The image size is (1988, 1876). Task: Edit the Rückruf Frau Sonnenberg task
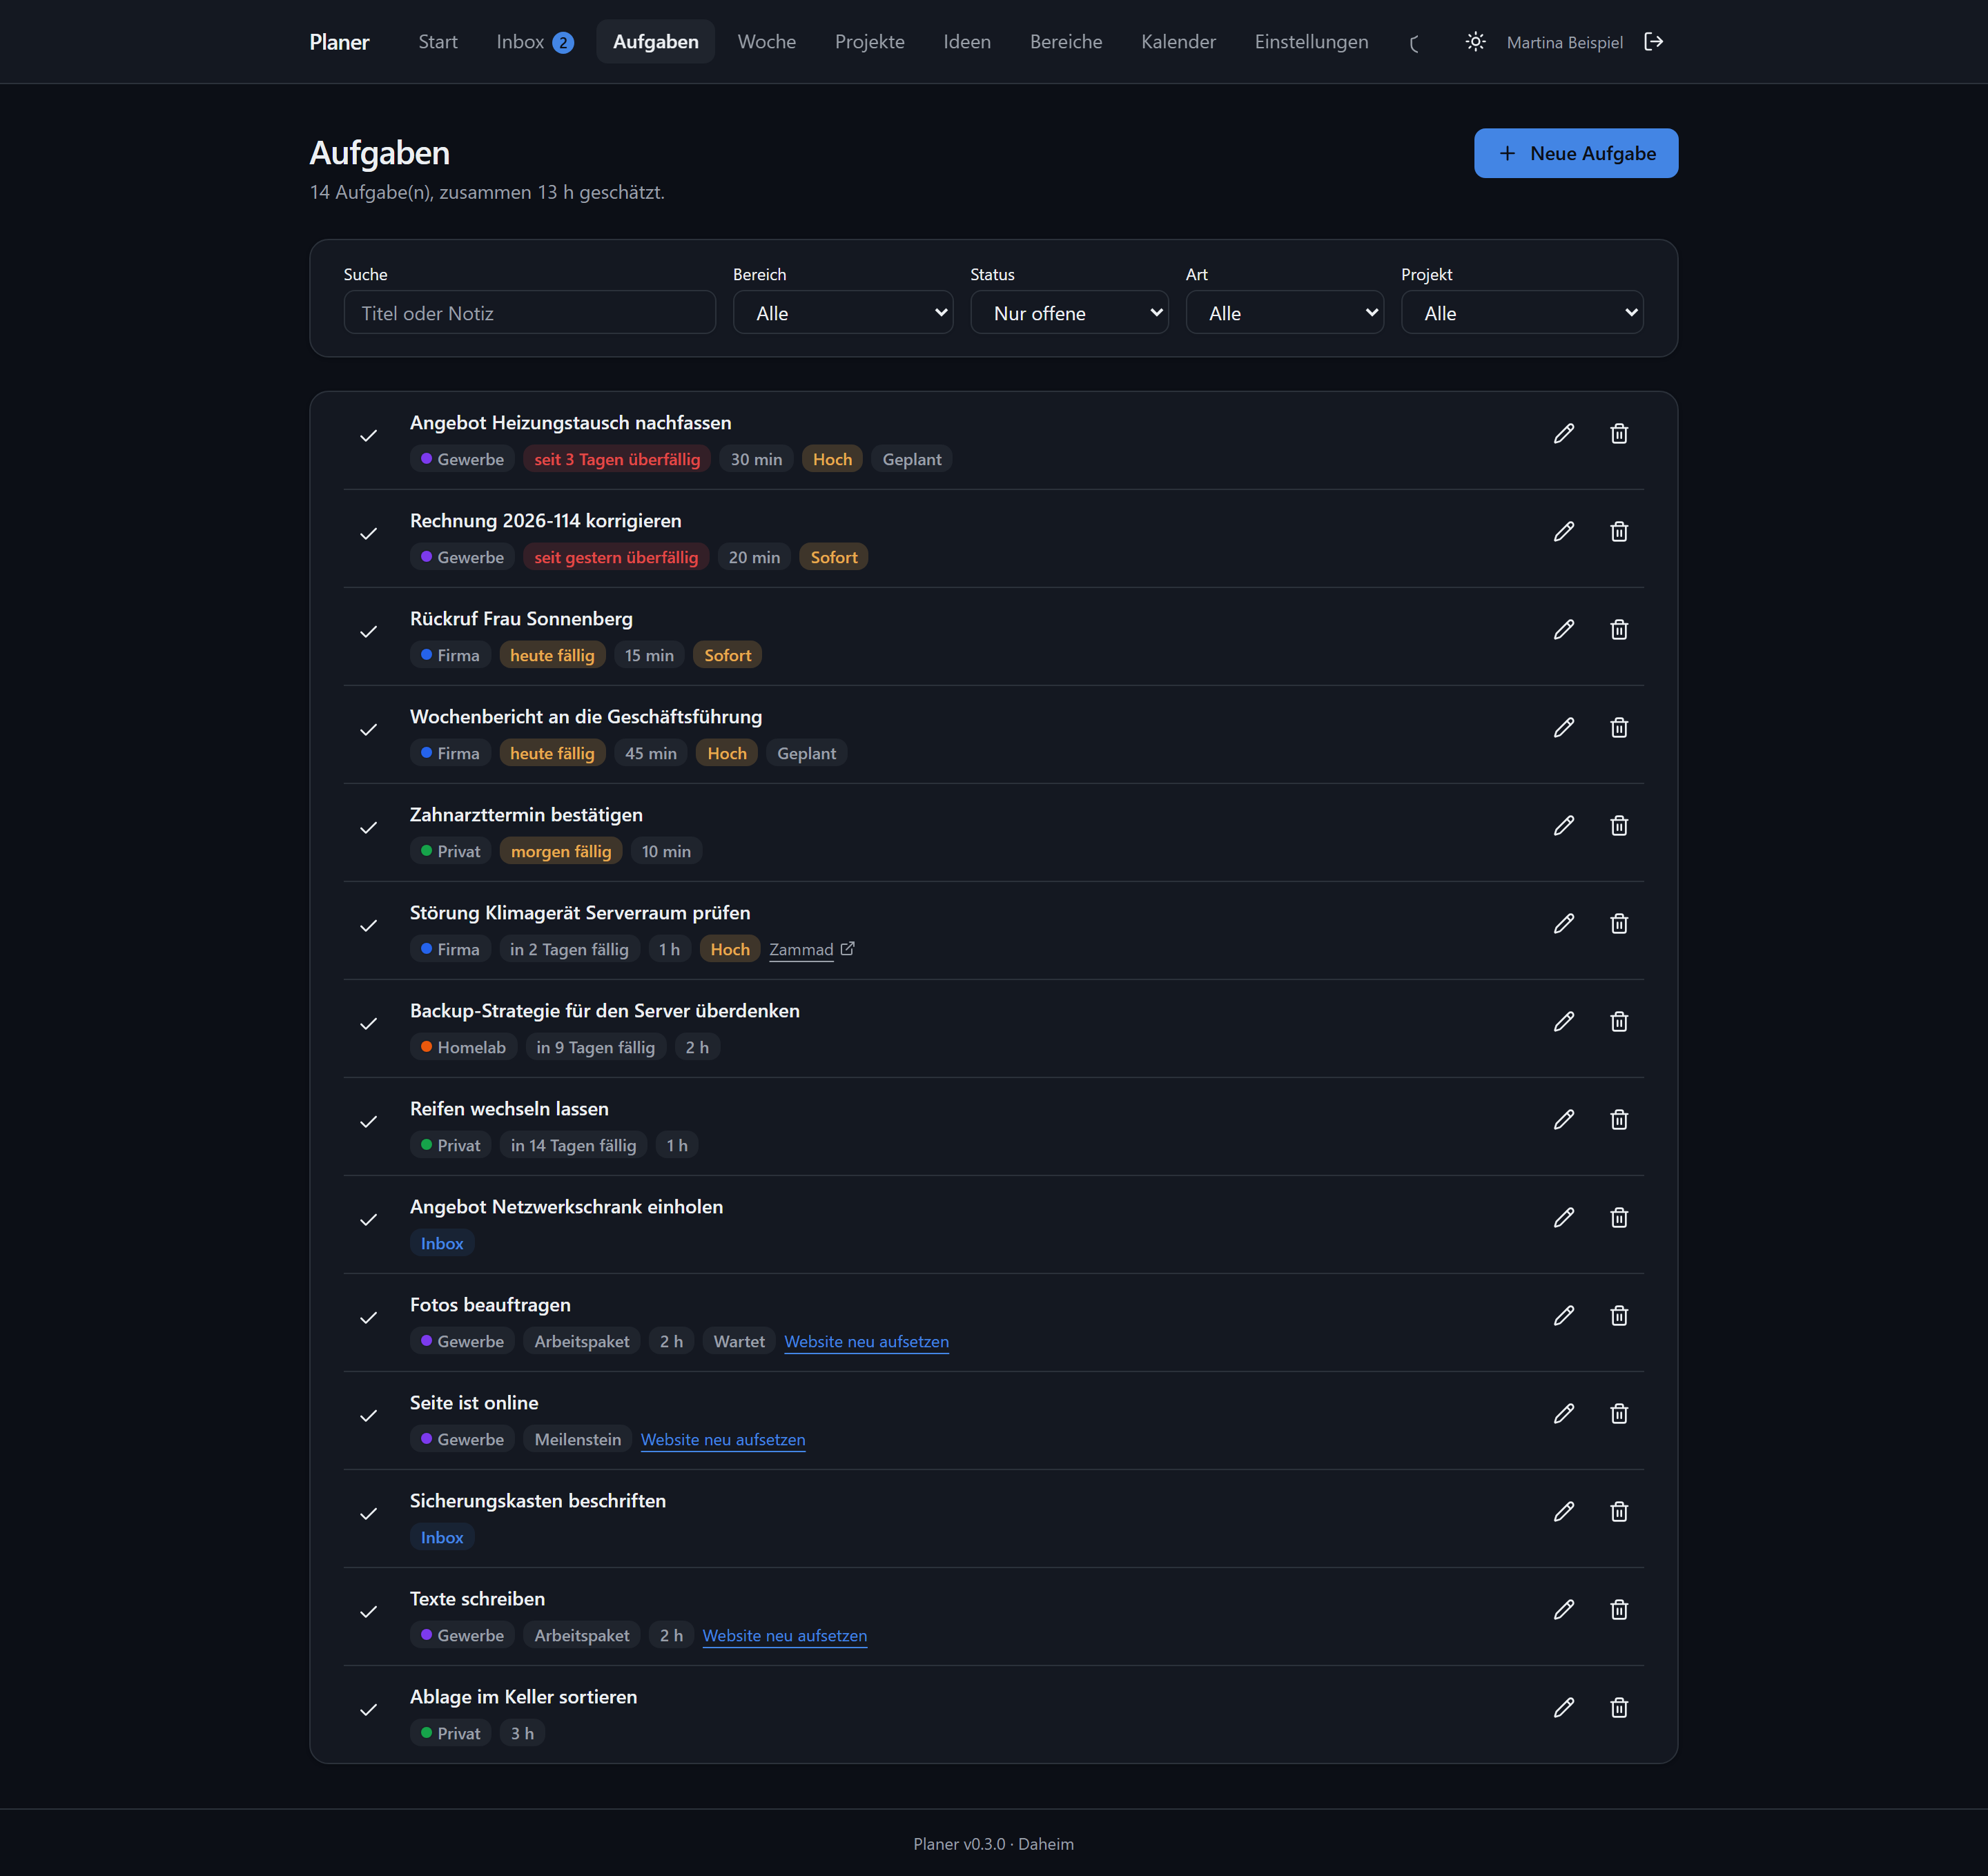1564,630
